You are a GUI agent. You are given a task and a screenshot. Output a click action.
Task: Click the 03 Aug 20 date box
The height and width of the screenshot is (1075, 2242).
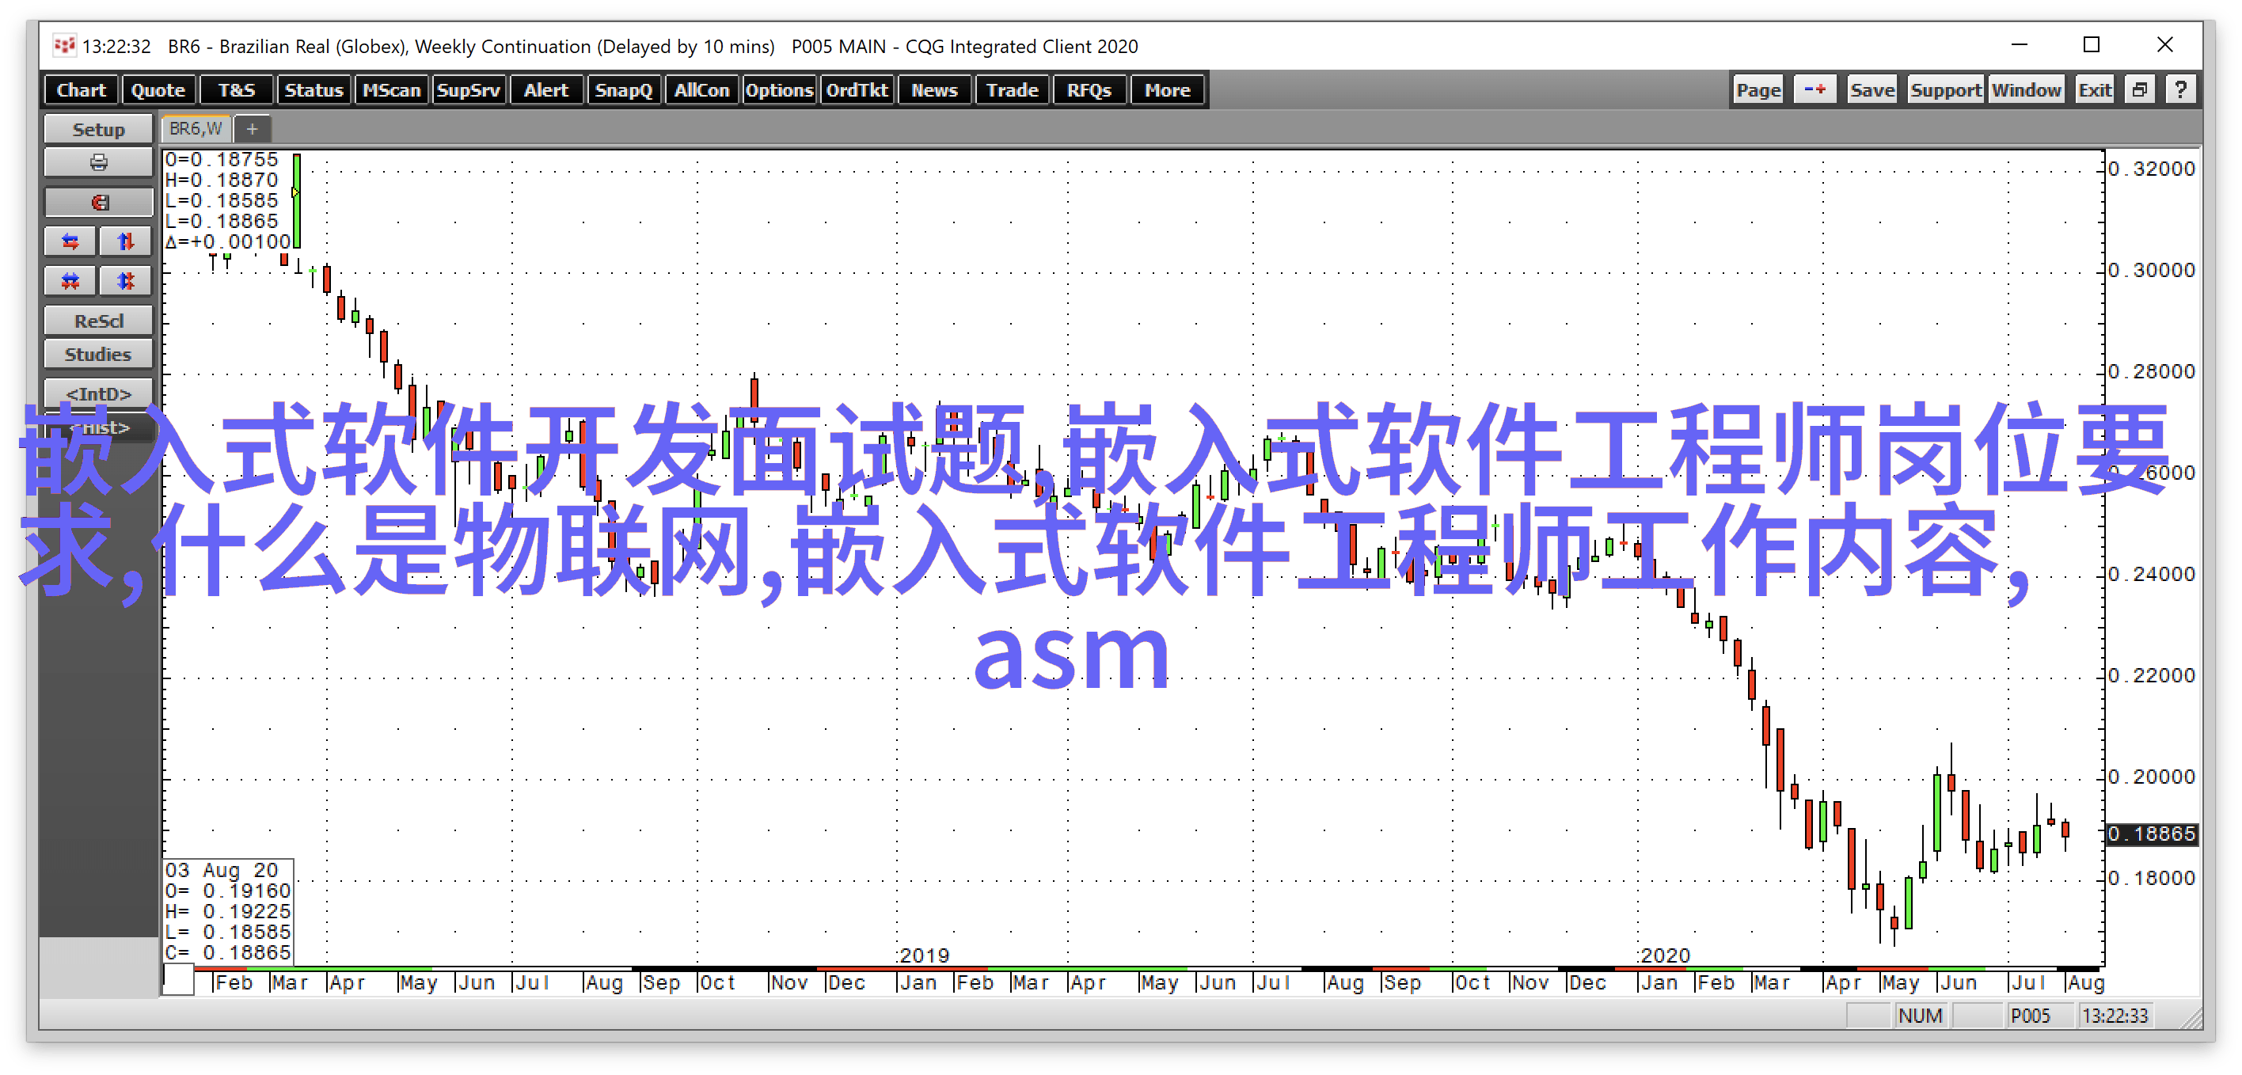tap(221, 869)
